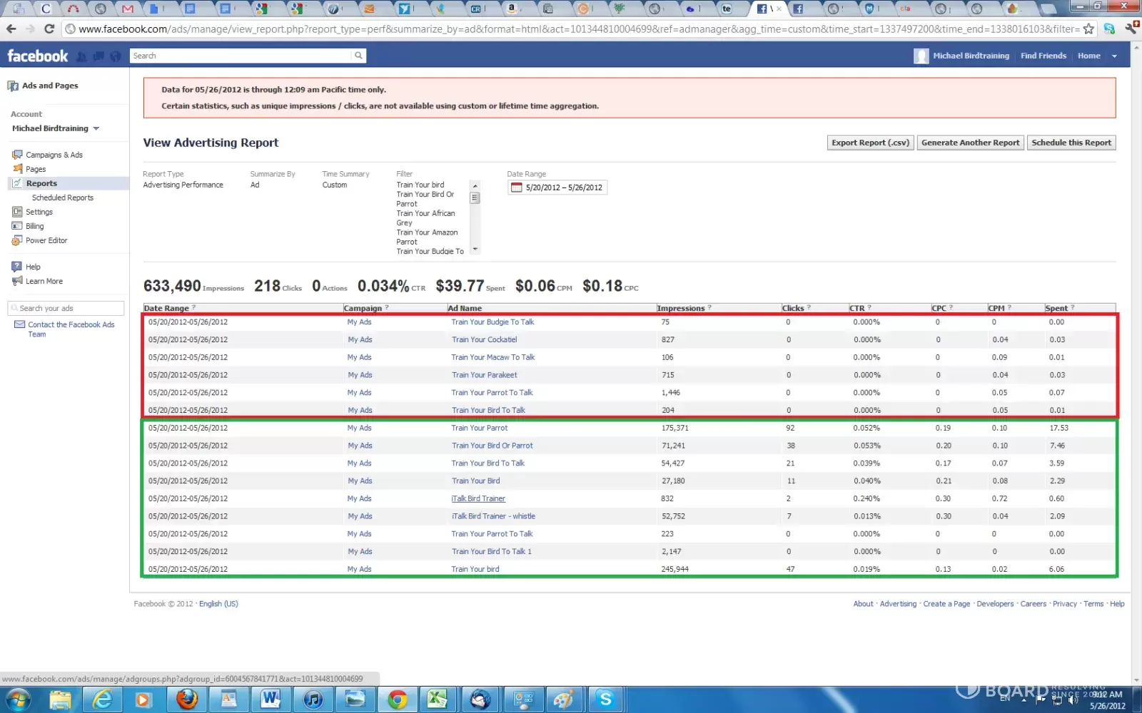
Task: Go back with the browser back arrow
Action: pos(11,29)
